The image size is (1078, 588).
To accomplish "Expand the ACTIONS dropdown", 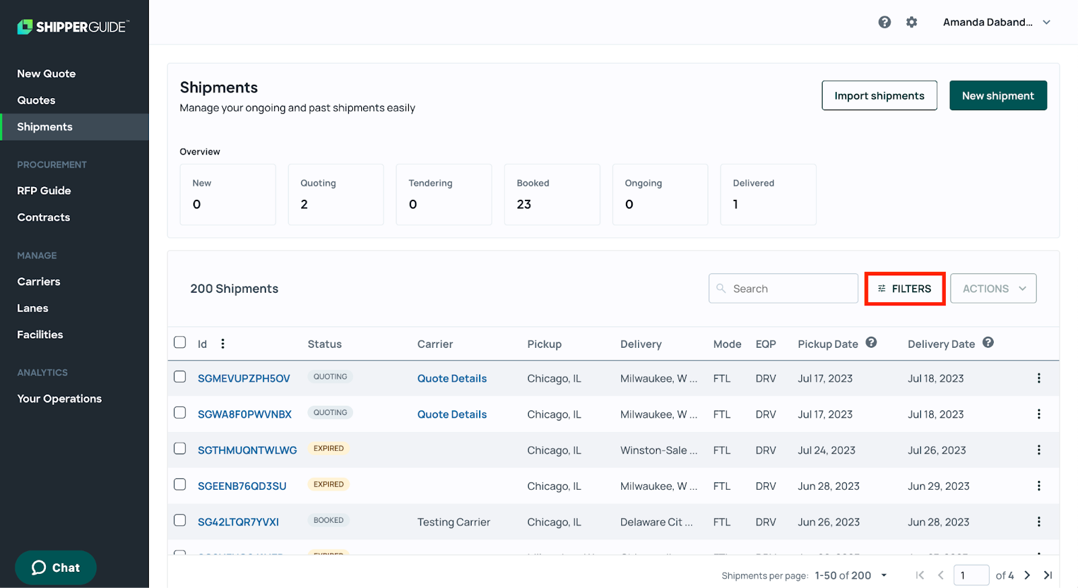I will tap(993, 289).
